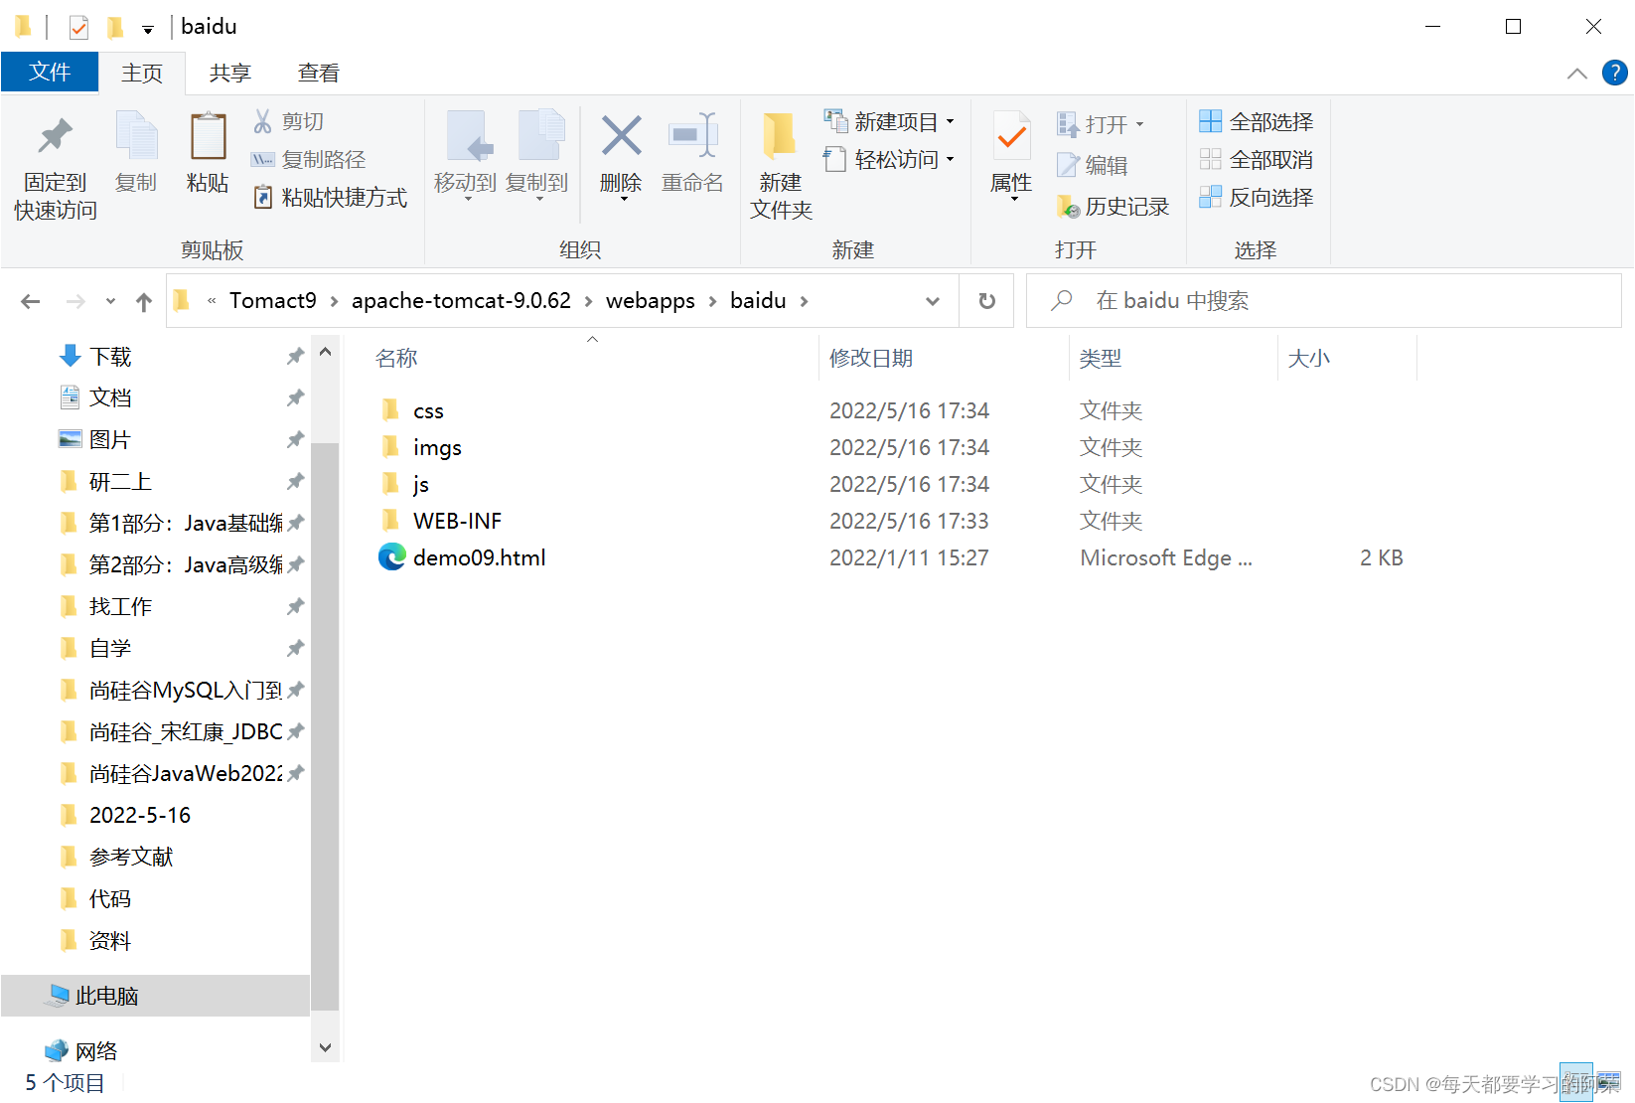Click the History (历史记录) icon
The image size is (1635, 1103).
pos(1068,206)
